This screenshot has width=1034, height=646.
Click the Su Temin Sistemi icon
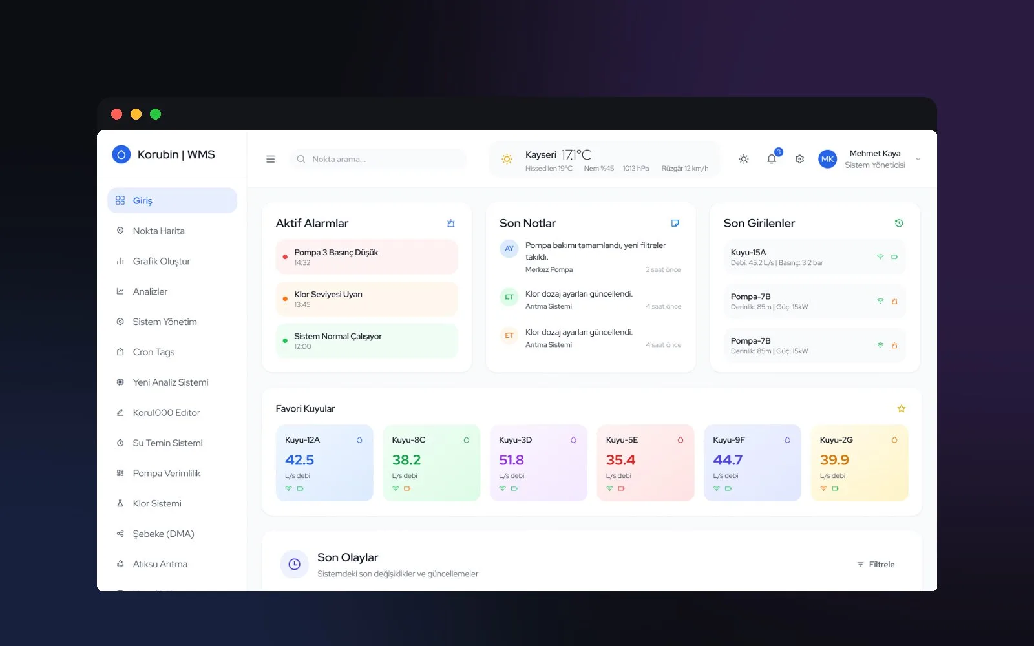point(120,443)
